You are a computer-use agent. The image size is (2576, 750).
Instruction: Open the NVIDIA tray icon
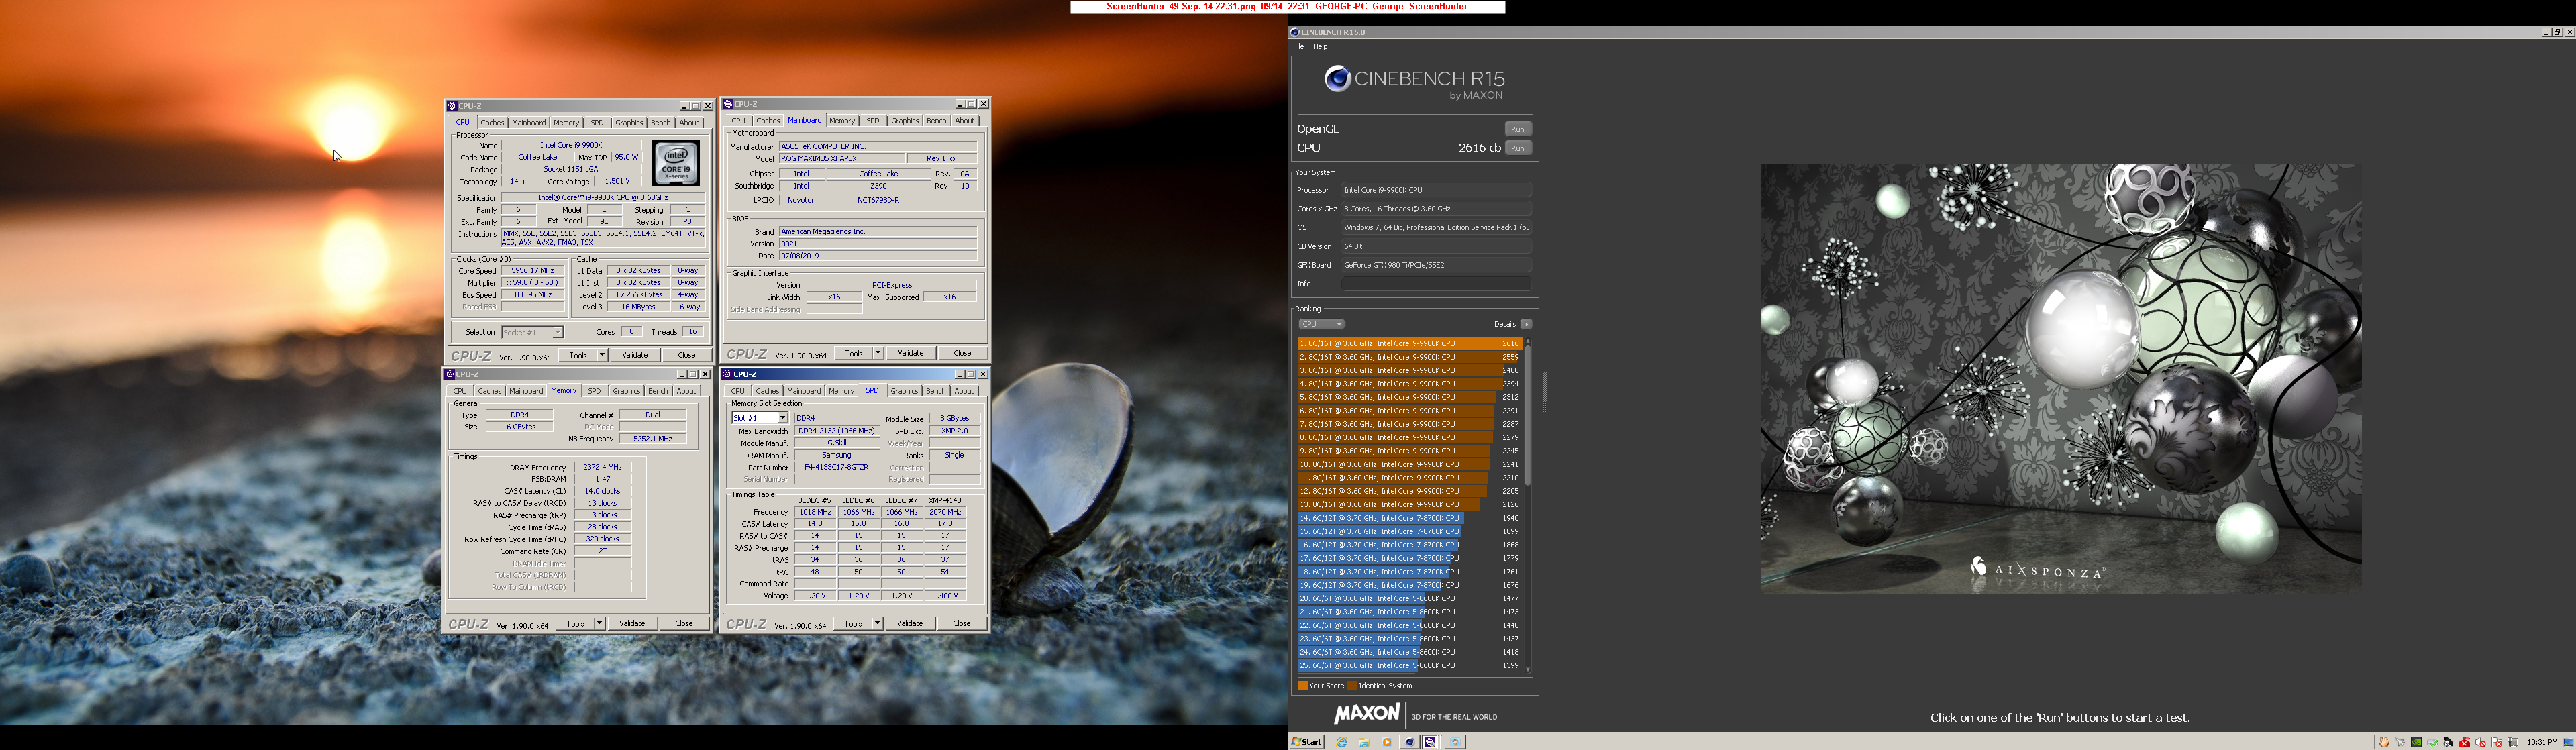[2416, 742]
